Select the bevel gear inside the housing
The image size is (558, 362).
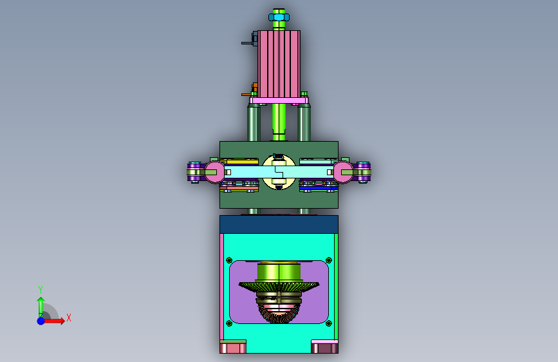(x=279, y=286)
